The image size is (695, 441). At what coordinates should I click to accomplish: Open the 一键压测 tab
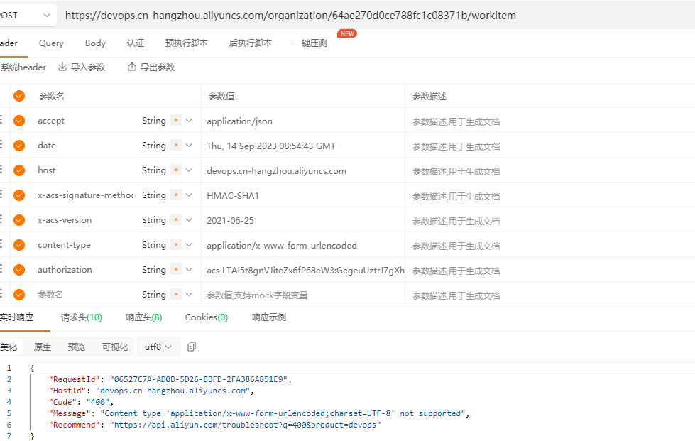click(x=310, y=43)
